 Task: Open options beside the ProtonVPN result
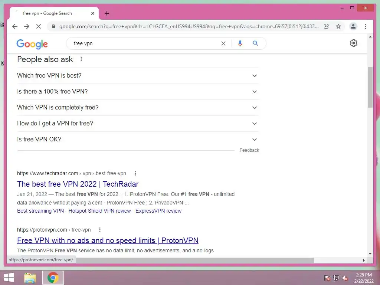[x=100, y=230]
